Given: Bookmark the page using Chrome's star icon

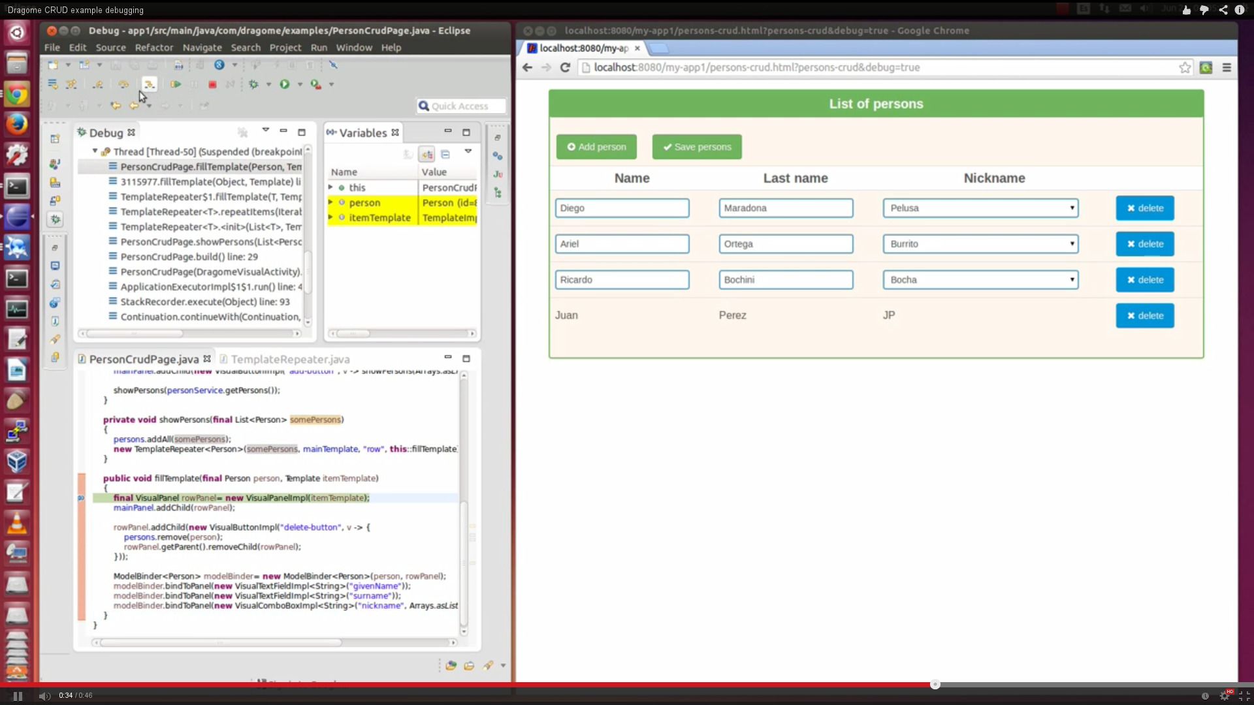Looking at the screenshot, I should 1185,67.
